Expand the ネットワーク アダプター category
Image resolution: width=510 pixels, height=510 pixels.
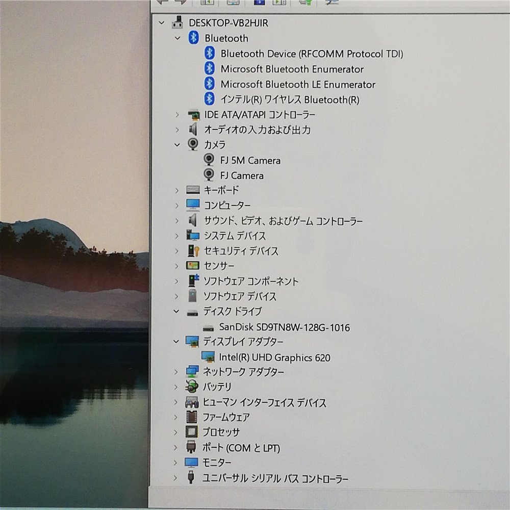click(x=176, y=372)
